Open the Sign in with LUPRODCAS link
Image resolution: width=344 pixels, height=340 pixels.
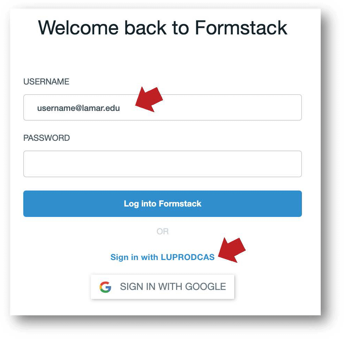click(162, 258)
